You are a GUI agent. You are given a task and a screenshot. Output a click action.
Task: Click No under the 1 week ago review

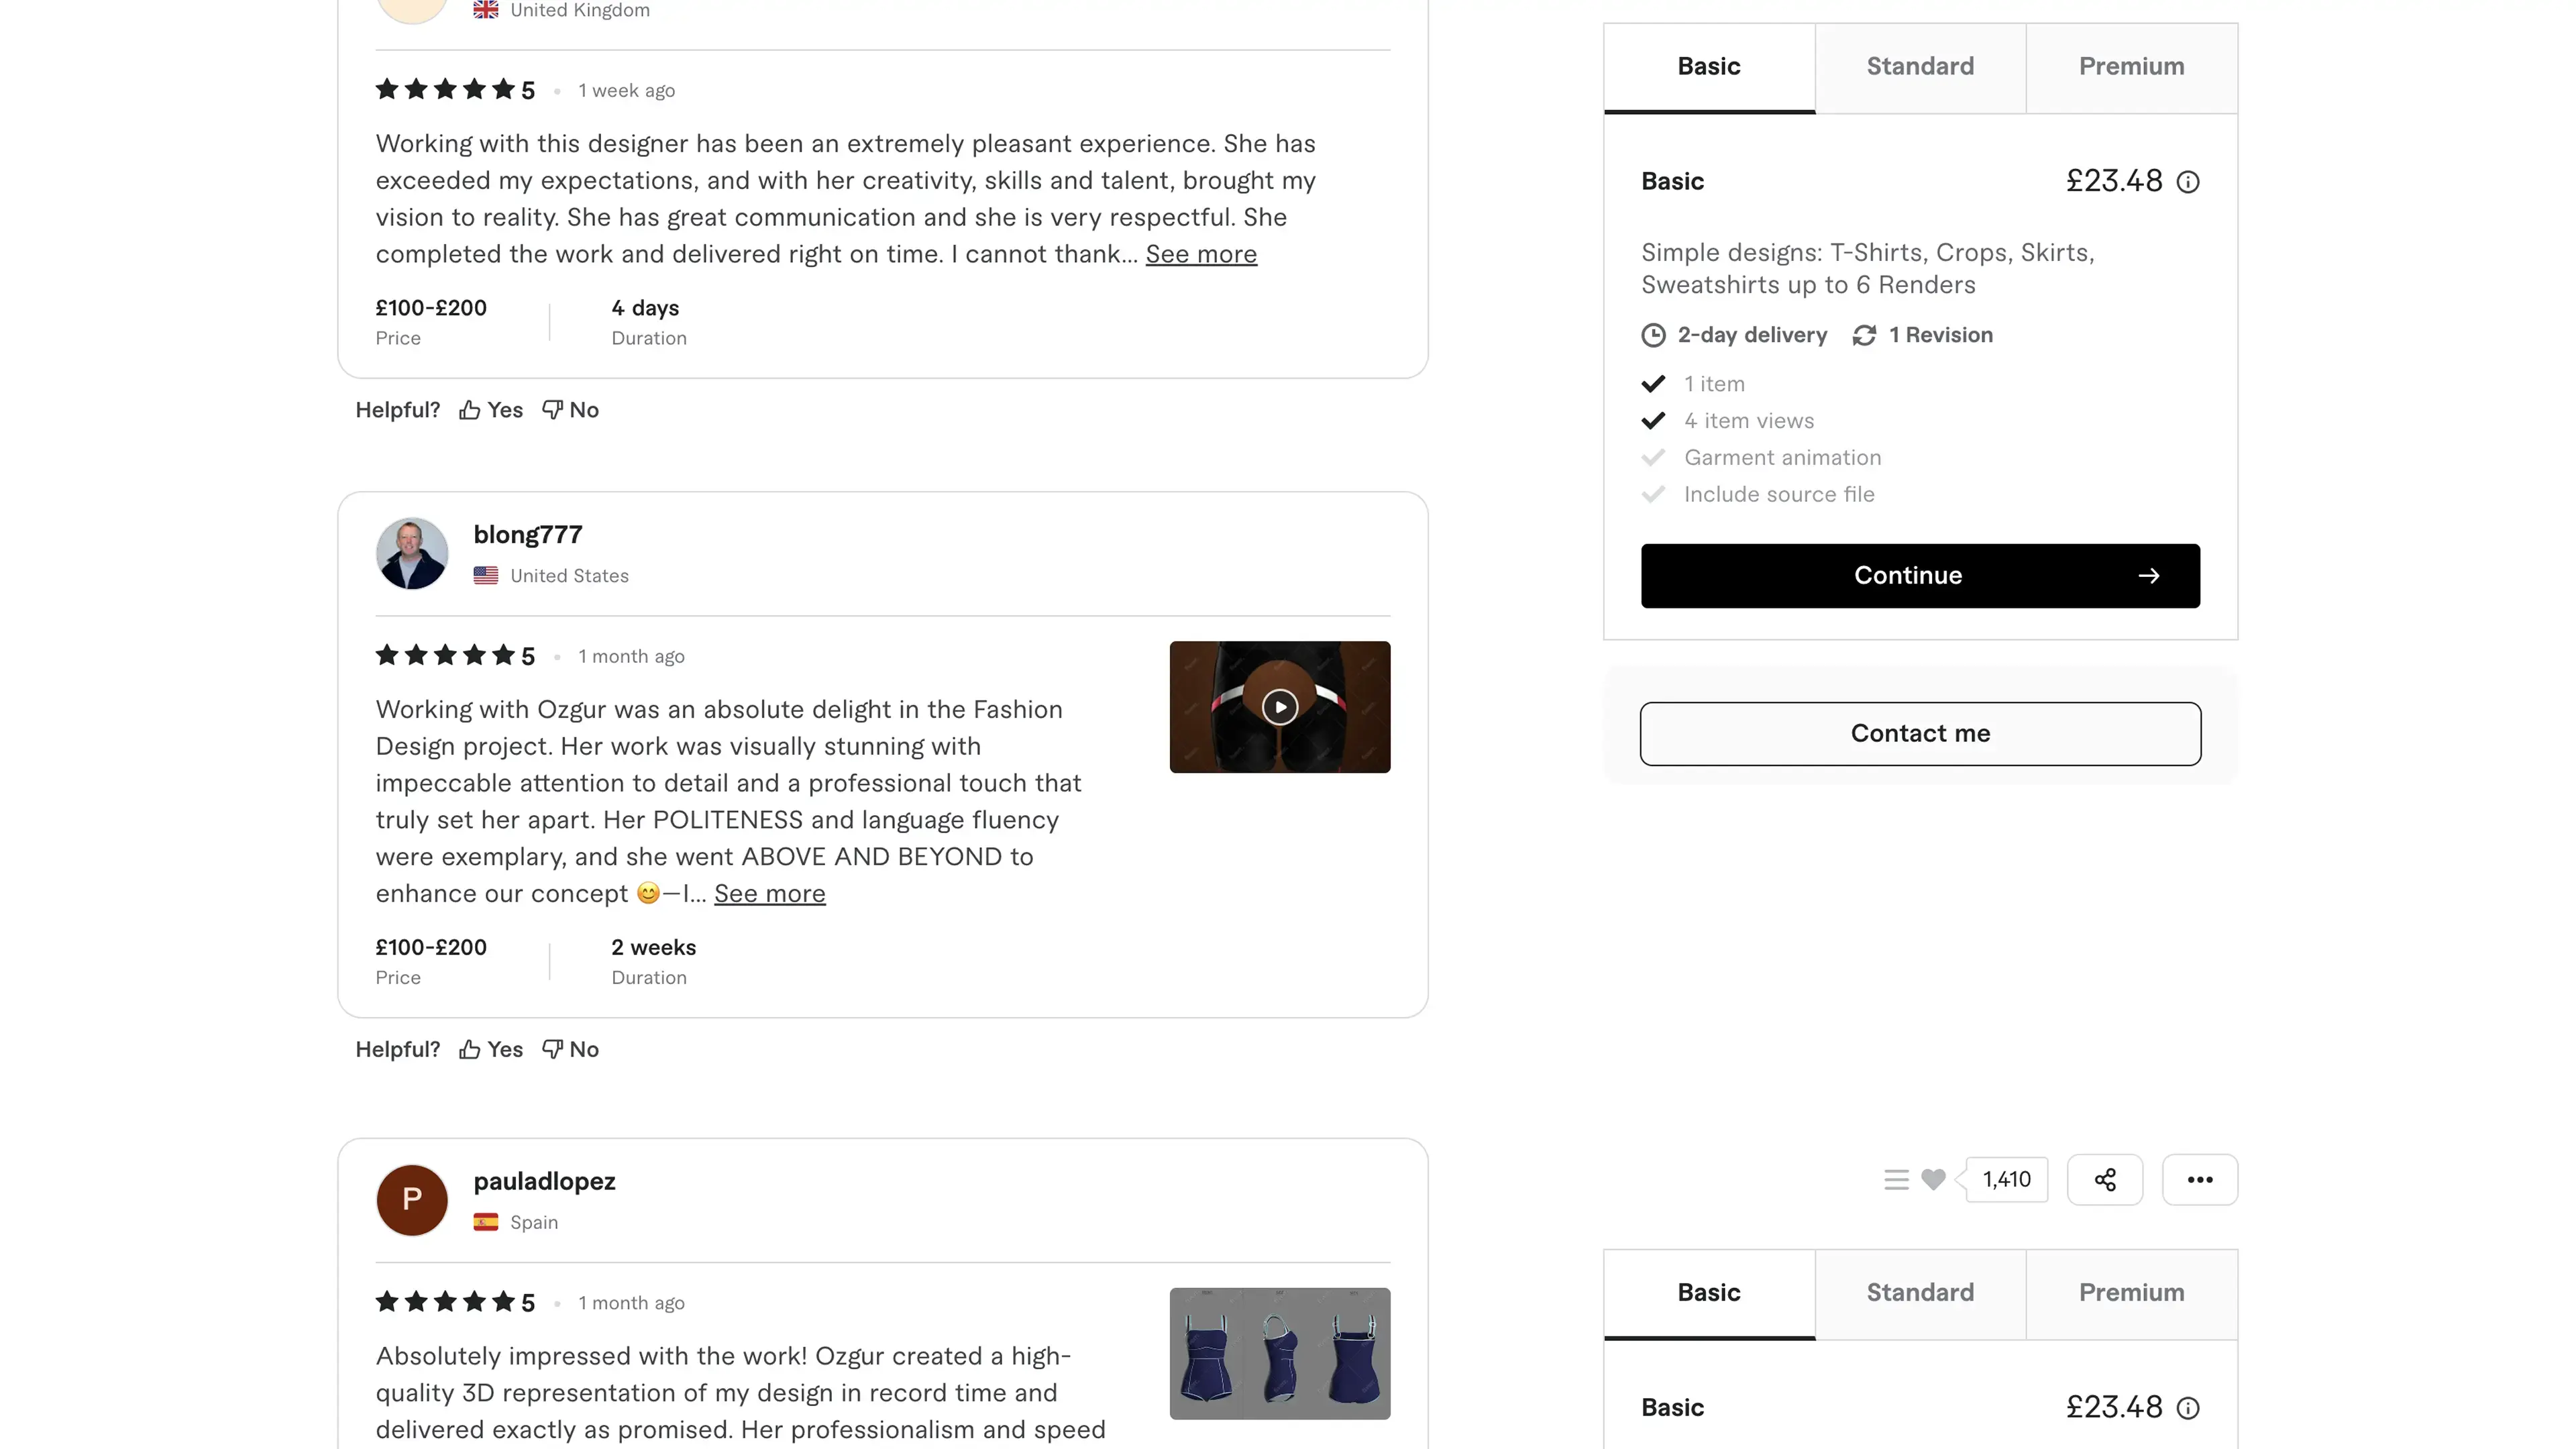coord(571,410)
